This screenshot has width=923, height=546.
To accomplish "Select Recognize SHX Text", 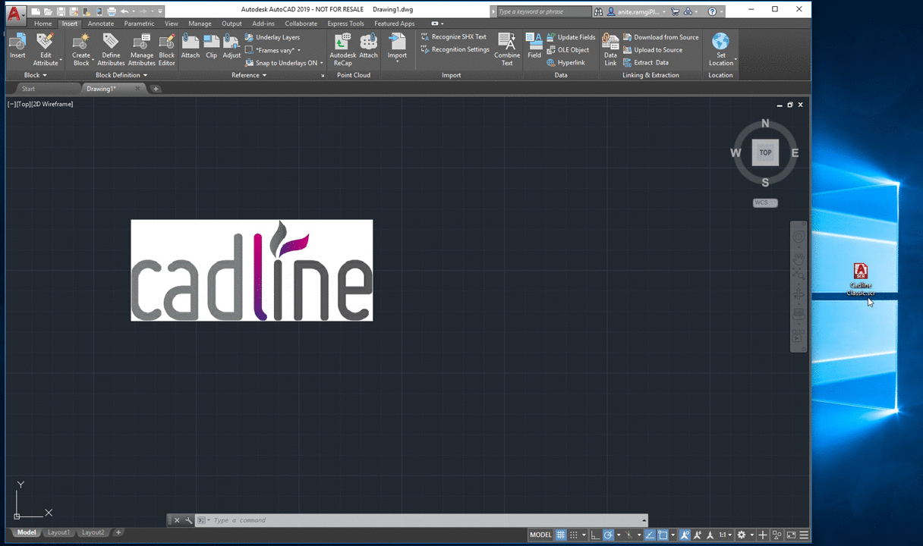I will click(x=454, y=37).
